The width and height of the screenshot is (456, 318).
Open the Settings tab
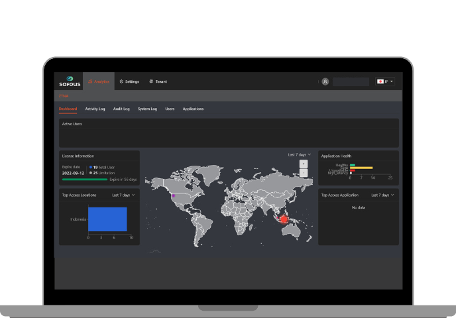tap(129, 81)
